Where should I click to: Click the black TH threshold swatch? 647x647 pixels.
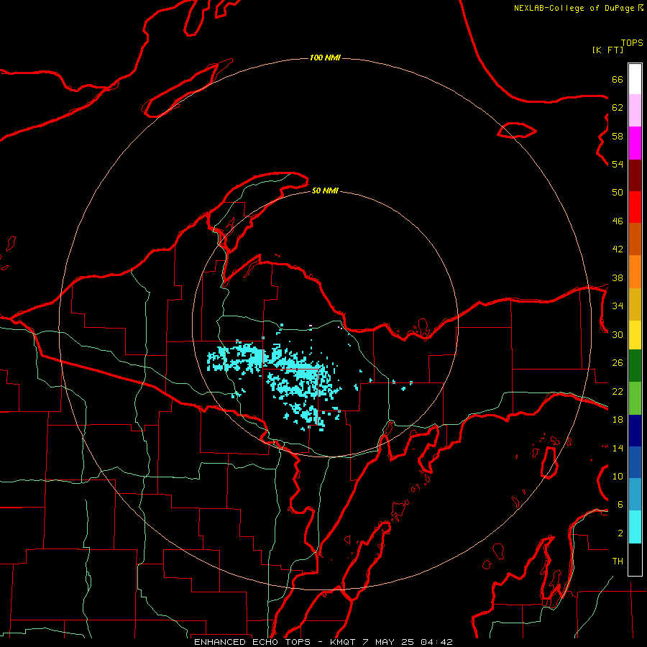click(x=635, y=559)
